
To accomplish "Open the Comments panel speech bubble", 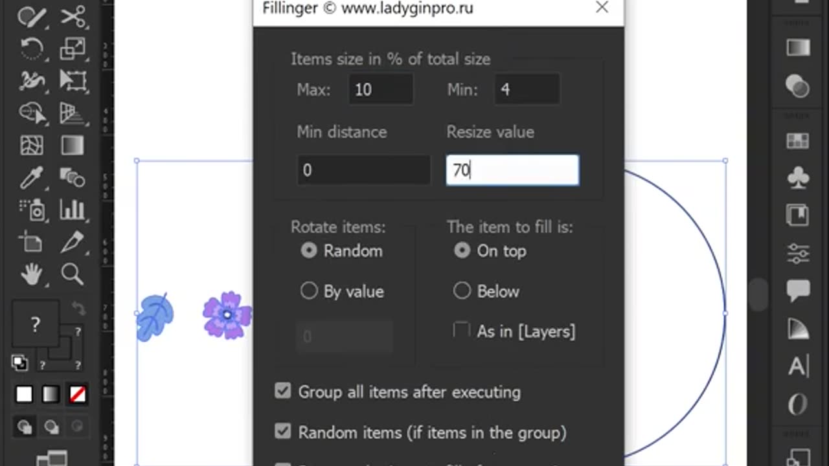I will [797, 291].
